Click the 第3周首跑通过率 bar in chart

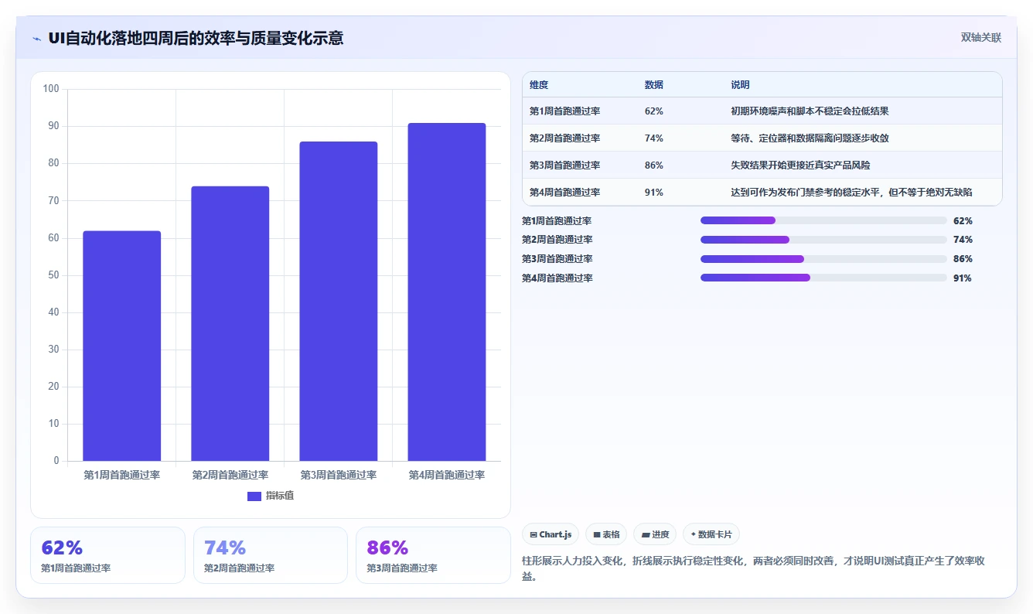(x=339, y=302)
